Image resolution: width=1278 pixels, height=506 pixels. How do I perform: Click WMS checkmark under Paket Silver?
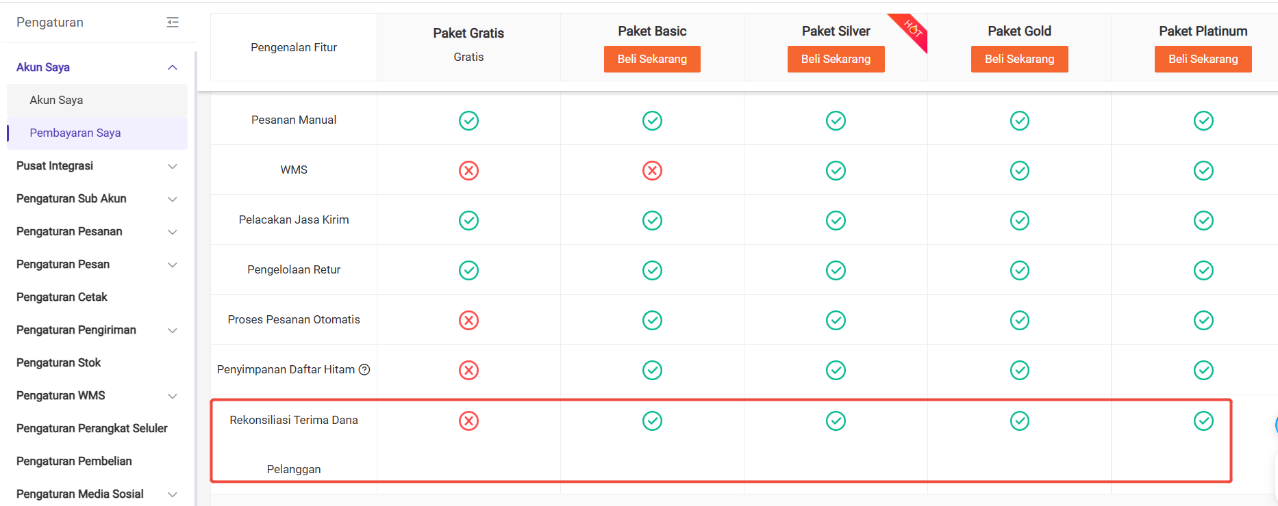pyautogui.click(x=836, y=170)
